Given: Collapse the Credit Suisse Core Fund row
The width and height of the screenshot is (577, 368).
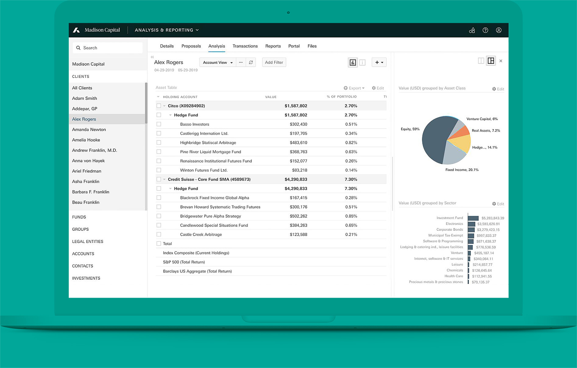Looking at the screenshot, I should tap(165, 180).
